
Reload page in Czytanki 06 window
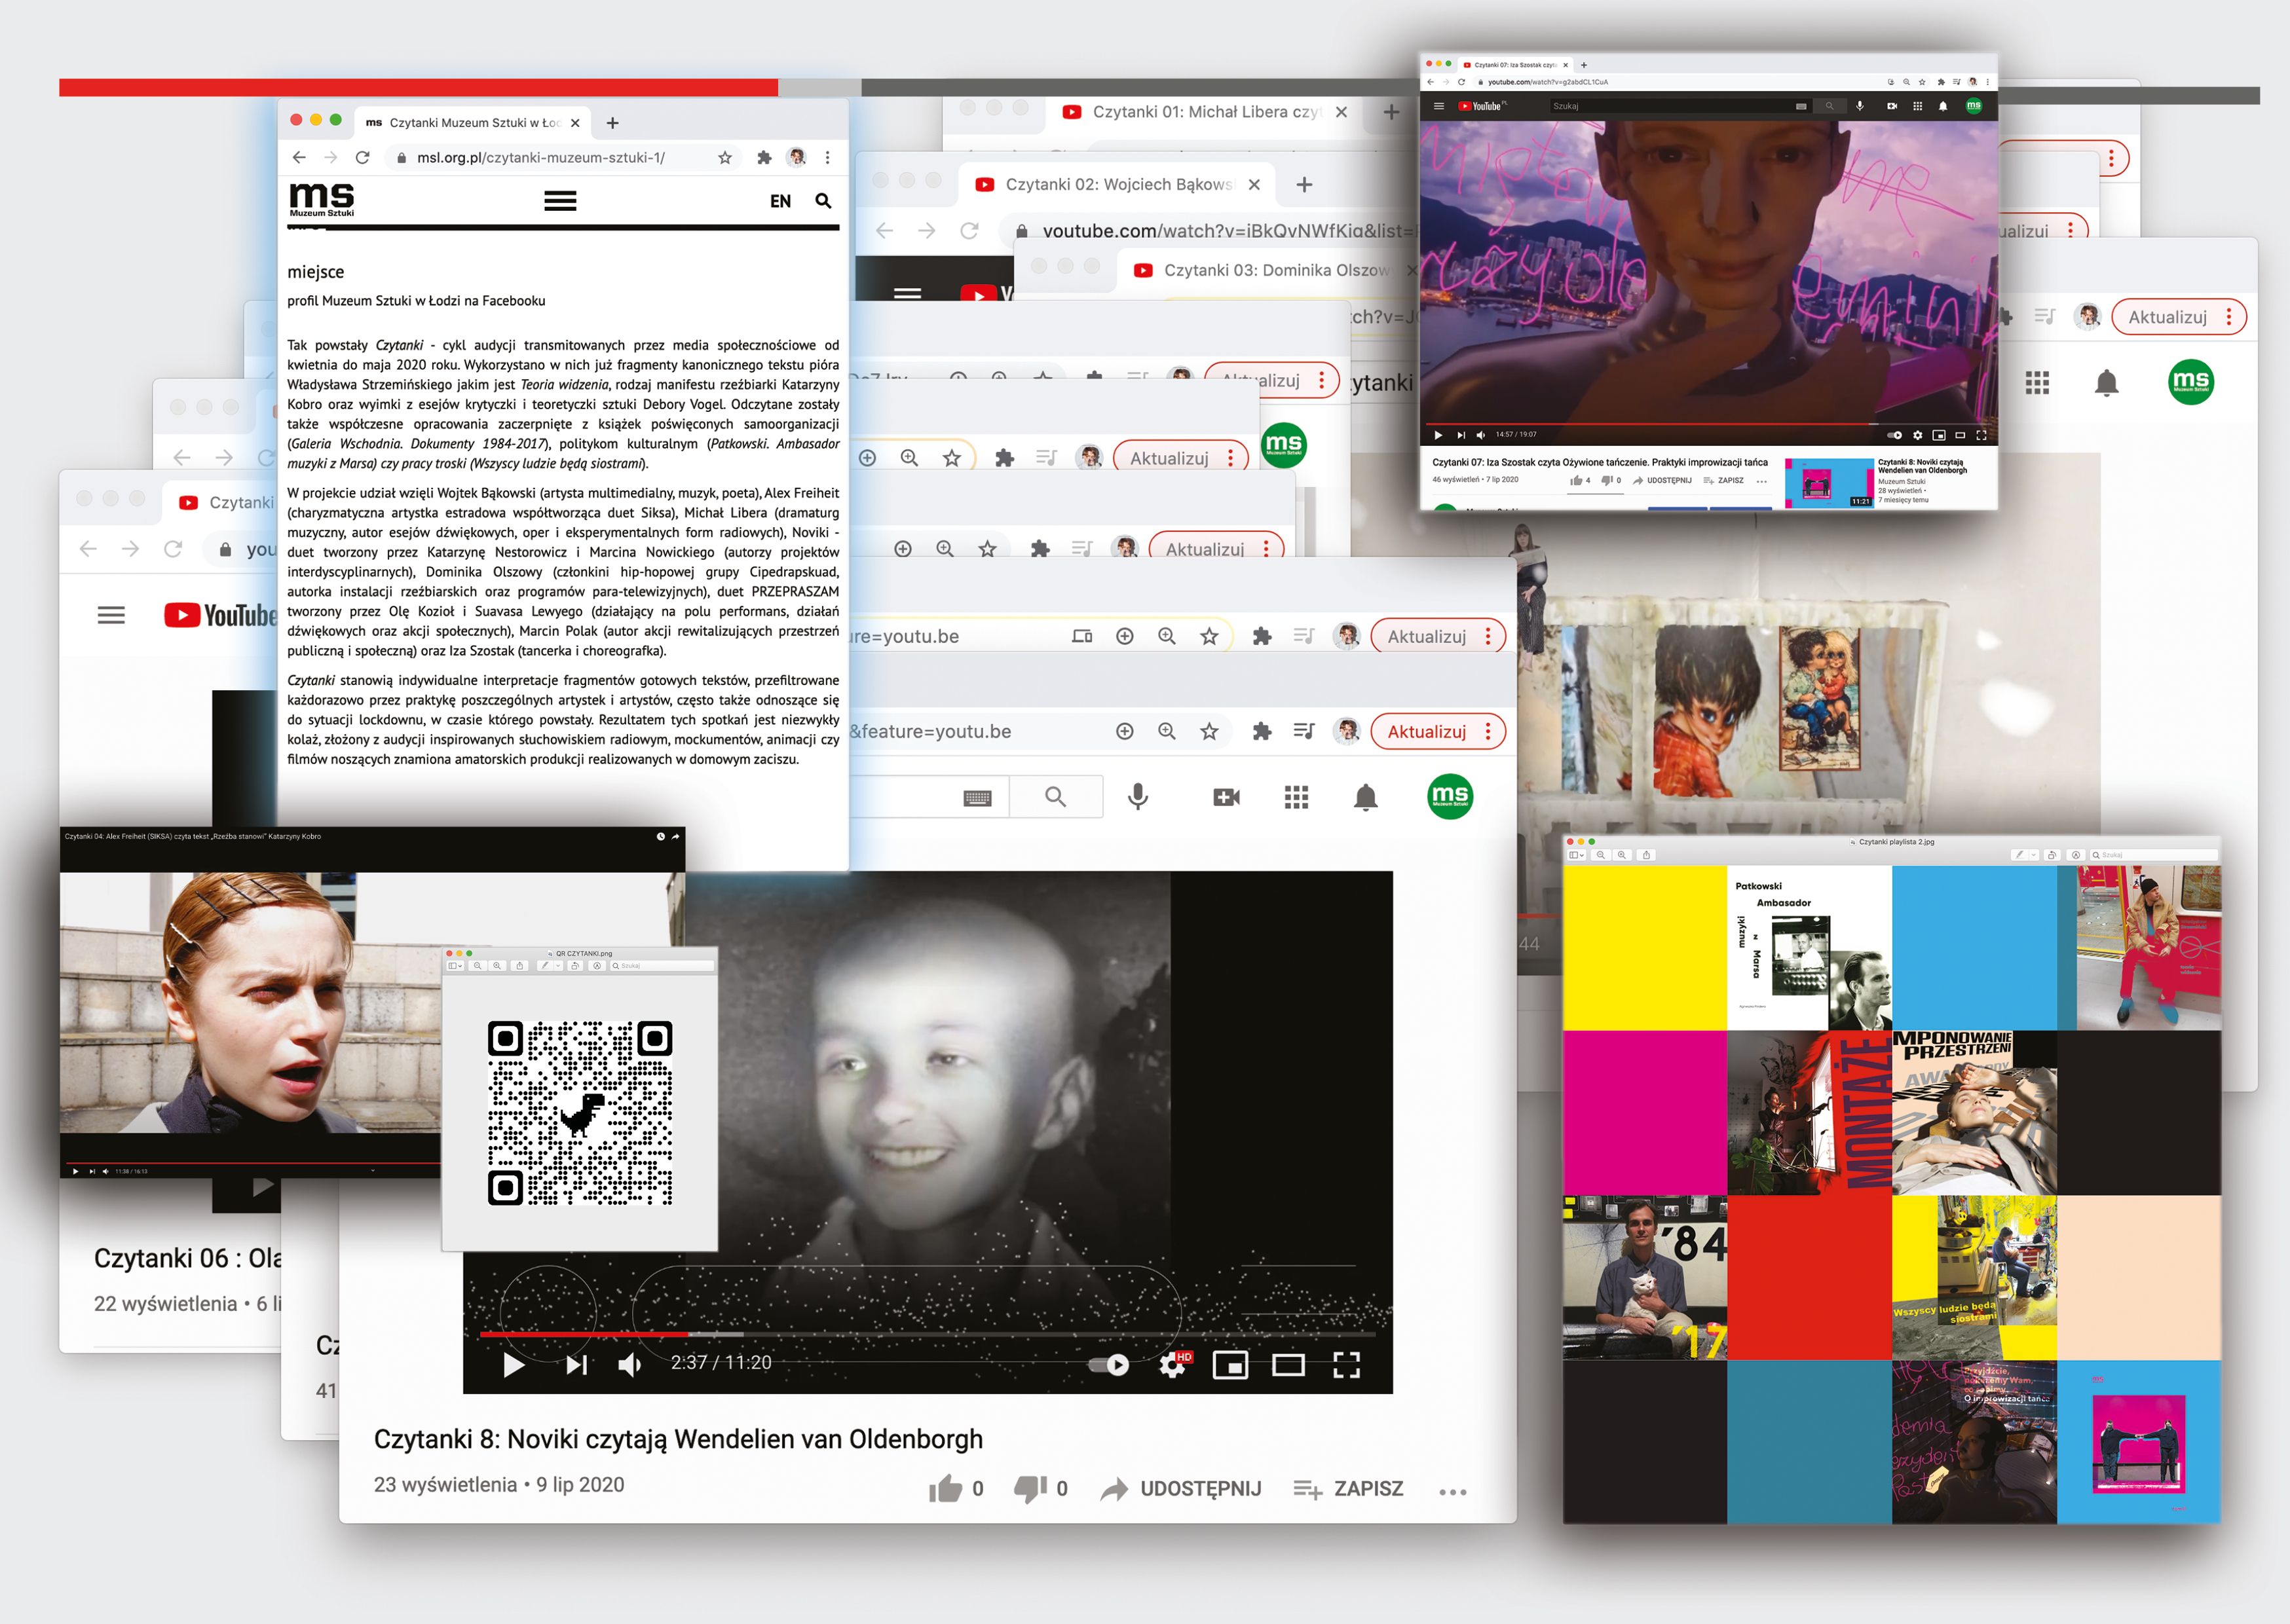173,549
